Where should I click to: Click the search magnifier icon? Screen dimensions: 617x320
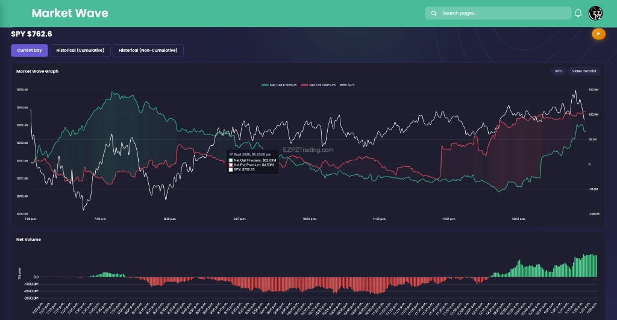[x=434, y=13]
